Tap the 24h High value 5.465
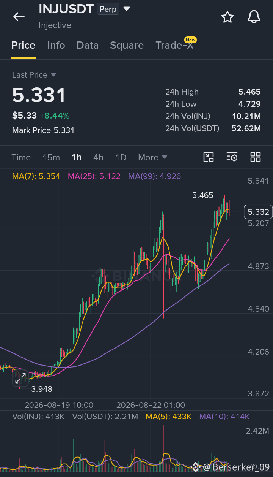The width and height of the screenshot is (273, 477). coord(249,92)
